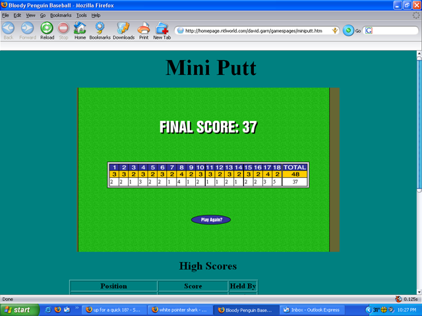This screenshot has width=422, height=316.
Task: Switch to Inbox - Outlook Express taskbar item
Action: point(311,309)
